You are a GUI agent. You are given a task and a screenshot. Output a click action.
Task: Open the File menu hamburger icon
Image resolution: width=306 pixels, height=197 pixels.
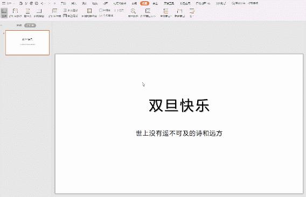(x=4, y=3)
